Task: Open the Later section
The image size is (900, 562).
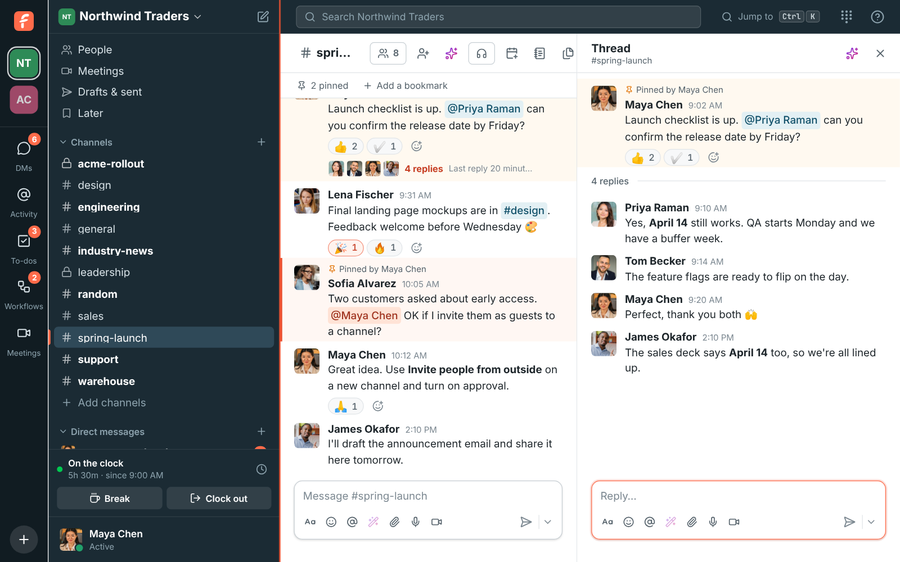Action: coord(164,114)
